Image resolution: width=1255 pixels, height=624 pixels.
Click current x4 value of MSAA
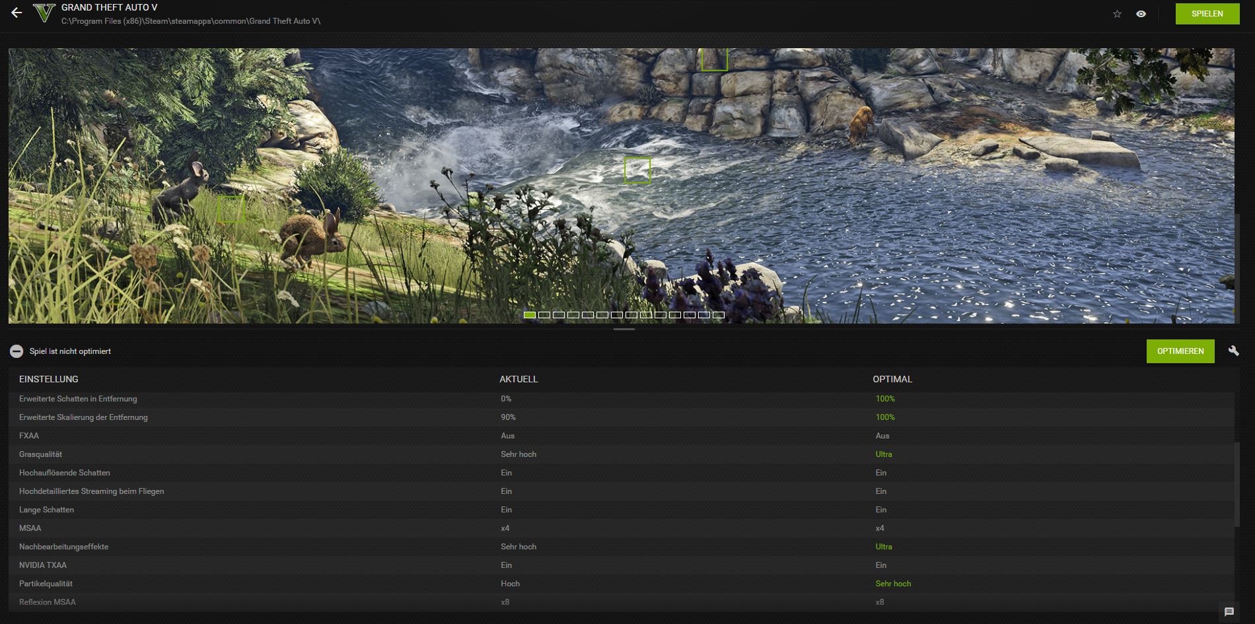[x=505, y=528]
